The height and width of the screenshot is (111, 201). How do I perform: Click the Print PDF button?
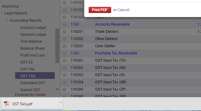click(100, 10)
